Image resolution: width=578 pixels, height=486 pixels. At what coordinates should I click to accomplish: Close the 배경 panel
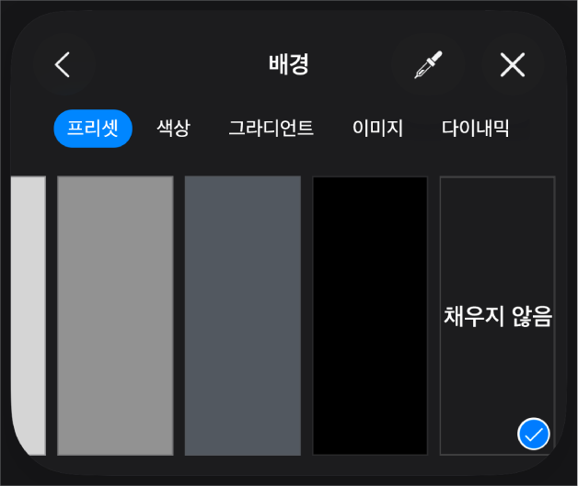click(513, 64)
